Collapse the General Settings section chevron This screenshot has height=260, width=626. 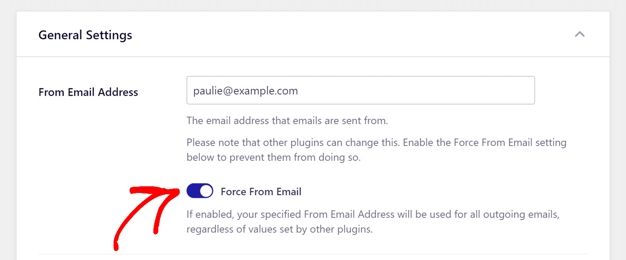(x=579, y=34)
